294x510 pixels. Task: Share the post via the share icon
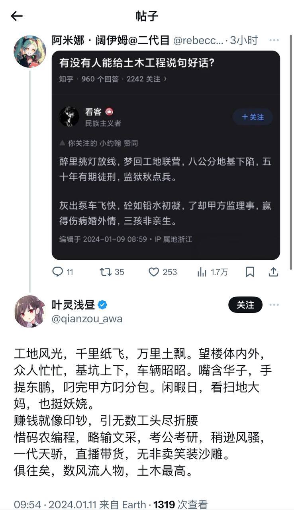click(274, 272)
